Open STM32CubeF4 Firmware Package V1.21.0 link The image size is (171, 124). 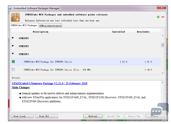pyautogui.click(x=50, y=83)
